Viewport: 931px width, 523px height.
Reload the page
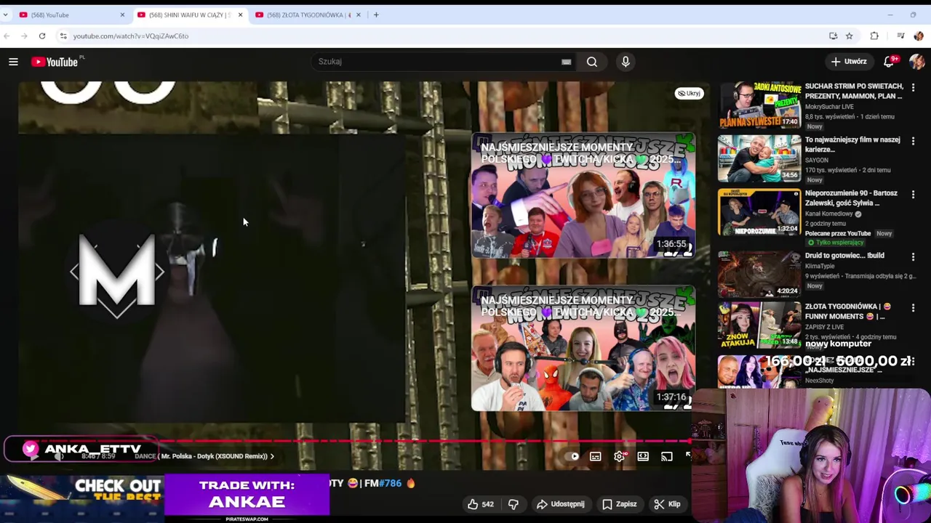[x=42, y=36]
